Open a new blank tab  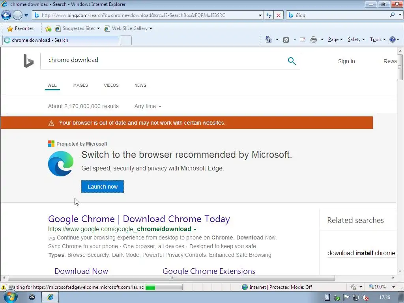pos(126,41)
